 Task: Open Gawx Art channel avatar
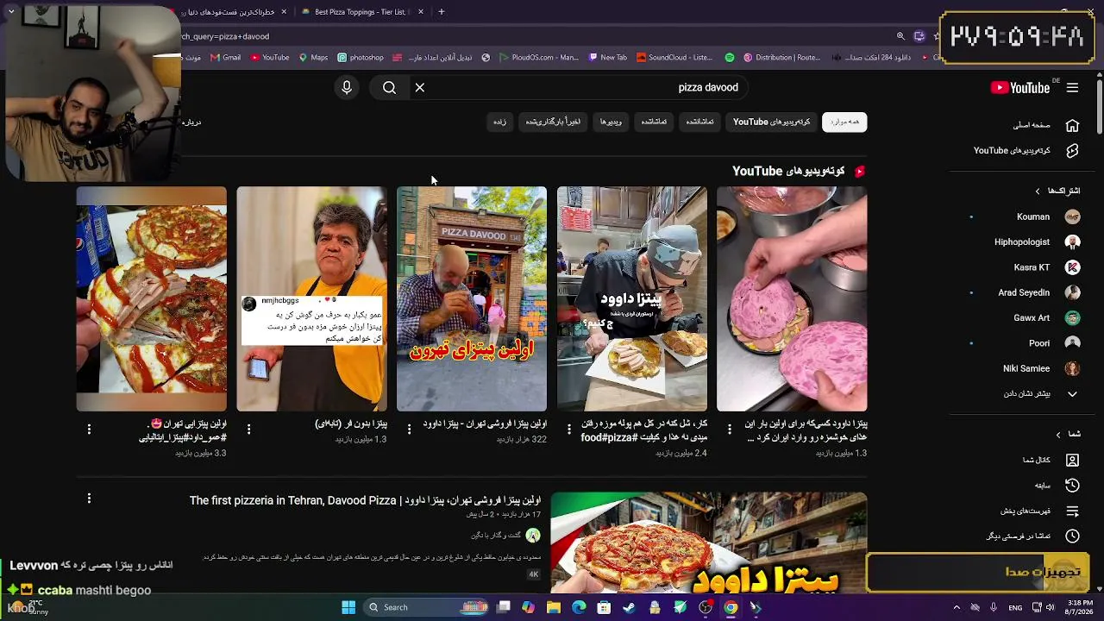click(1072, 317)
